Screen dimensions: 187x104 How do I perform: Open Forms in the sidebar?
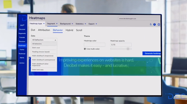click(22, 49)
